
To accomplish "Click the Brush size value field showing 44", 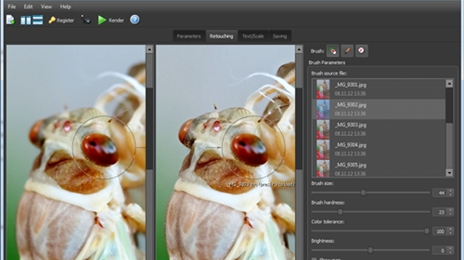I will (x=440, y=193).
